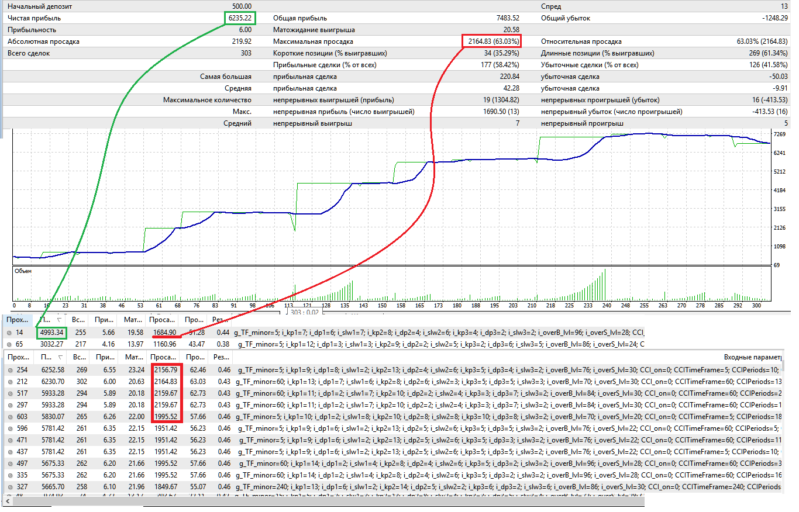
Task: Click the round icon beside pass 297
Action: coord(9,404)
